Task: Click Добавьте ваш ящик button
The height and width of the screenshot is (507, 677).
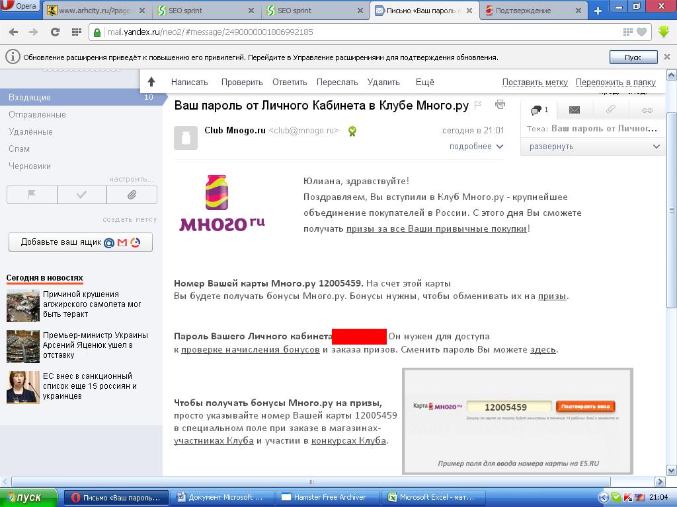Action: pyautogui.click(x=81, y=242)
